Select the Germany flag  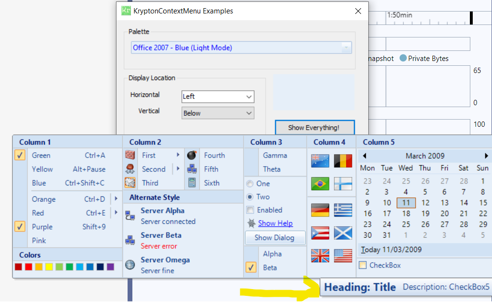[x=320, y=210]
